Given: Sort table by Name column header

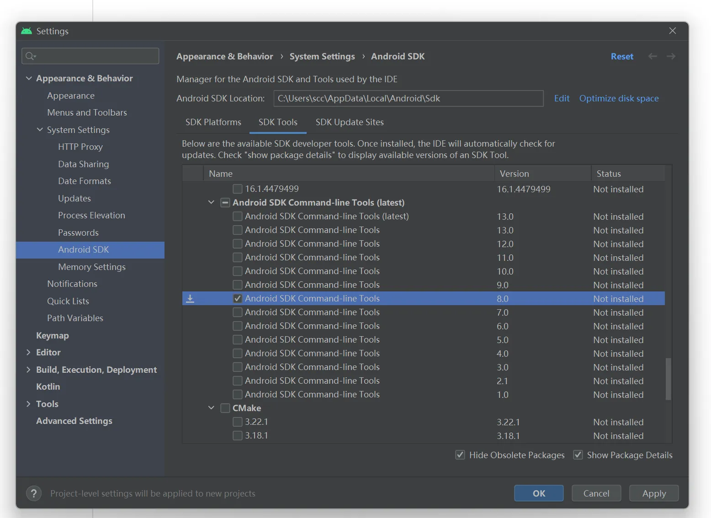Looking at the screenshot, I should click(349, 174).
